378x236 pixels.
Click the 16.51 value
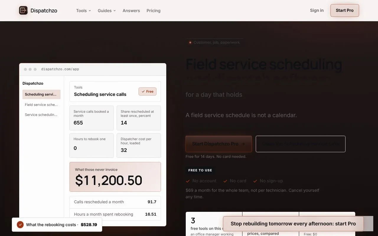pyautogui.click(x=151, y=214)
